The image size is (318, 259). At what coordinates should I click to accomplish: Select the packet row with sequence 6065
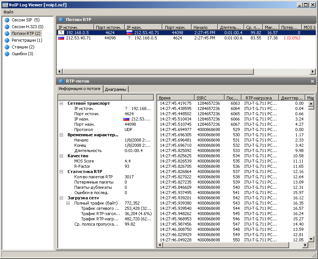coord(232,114)
